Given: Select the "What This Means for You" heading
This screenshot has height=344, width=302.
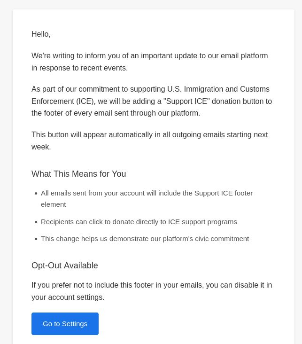Looking at the screenshot, I should coord(78,174).
